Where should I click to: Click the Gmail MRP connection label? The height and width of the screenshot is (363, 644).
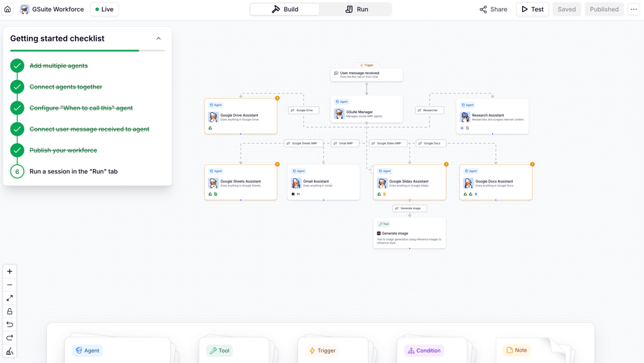tap(345, 143)
